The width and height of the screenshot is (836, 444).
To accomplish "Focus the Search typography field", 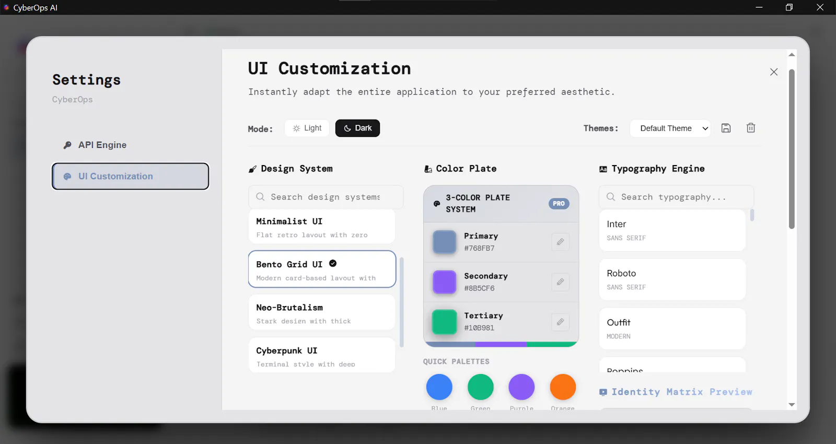I will (676, 197).
